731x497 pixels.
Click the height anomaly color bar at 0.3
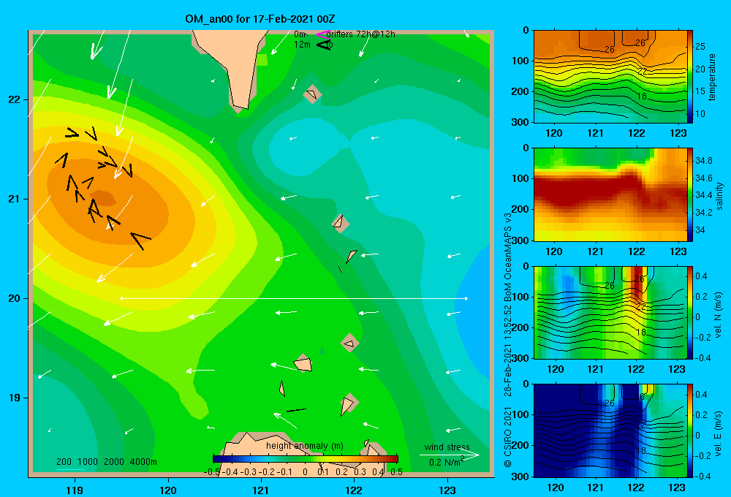(x=360, y=459)
